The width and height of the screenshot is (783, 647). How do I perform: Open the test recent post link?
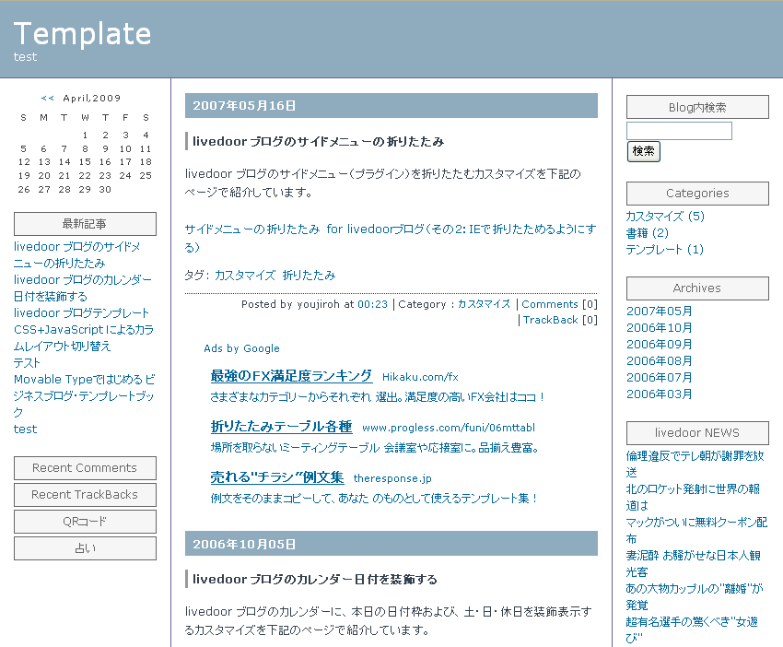(26, 429)
